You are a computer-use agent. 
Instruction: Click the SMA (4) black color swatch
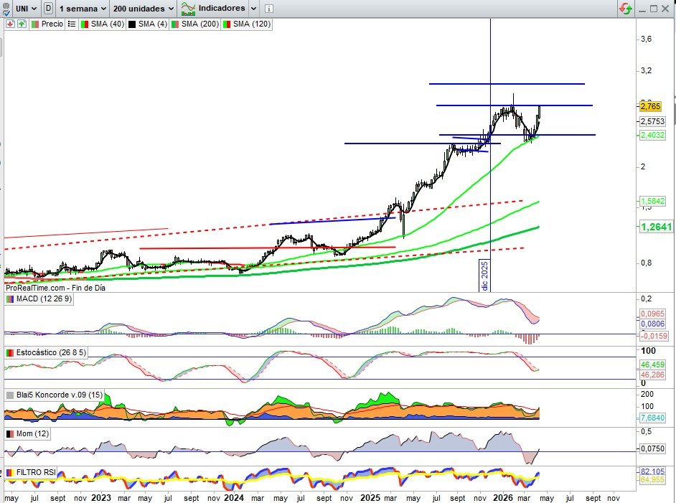point(132,24)
